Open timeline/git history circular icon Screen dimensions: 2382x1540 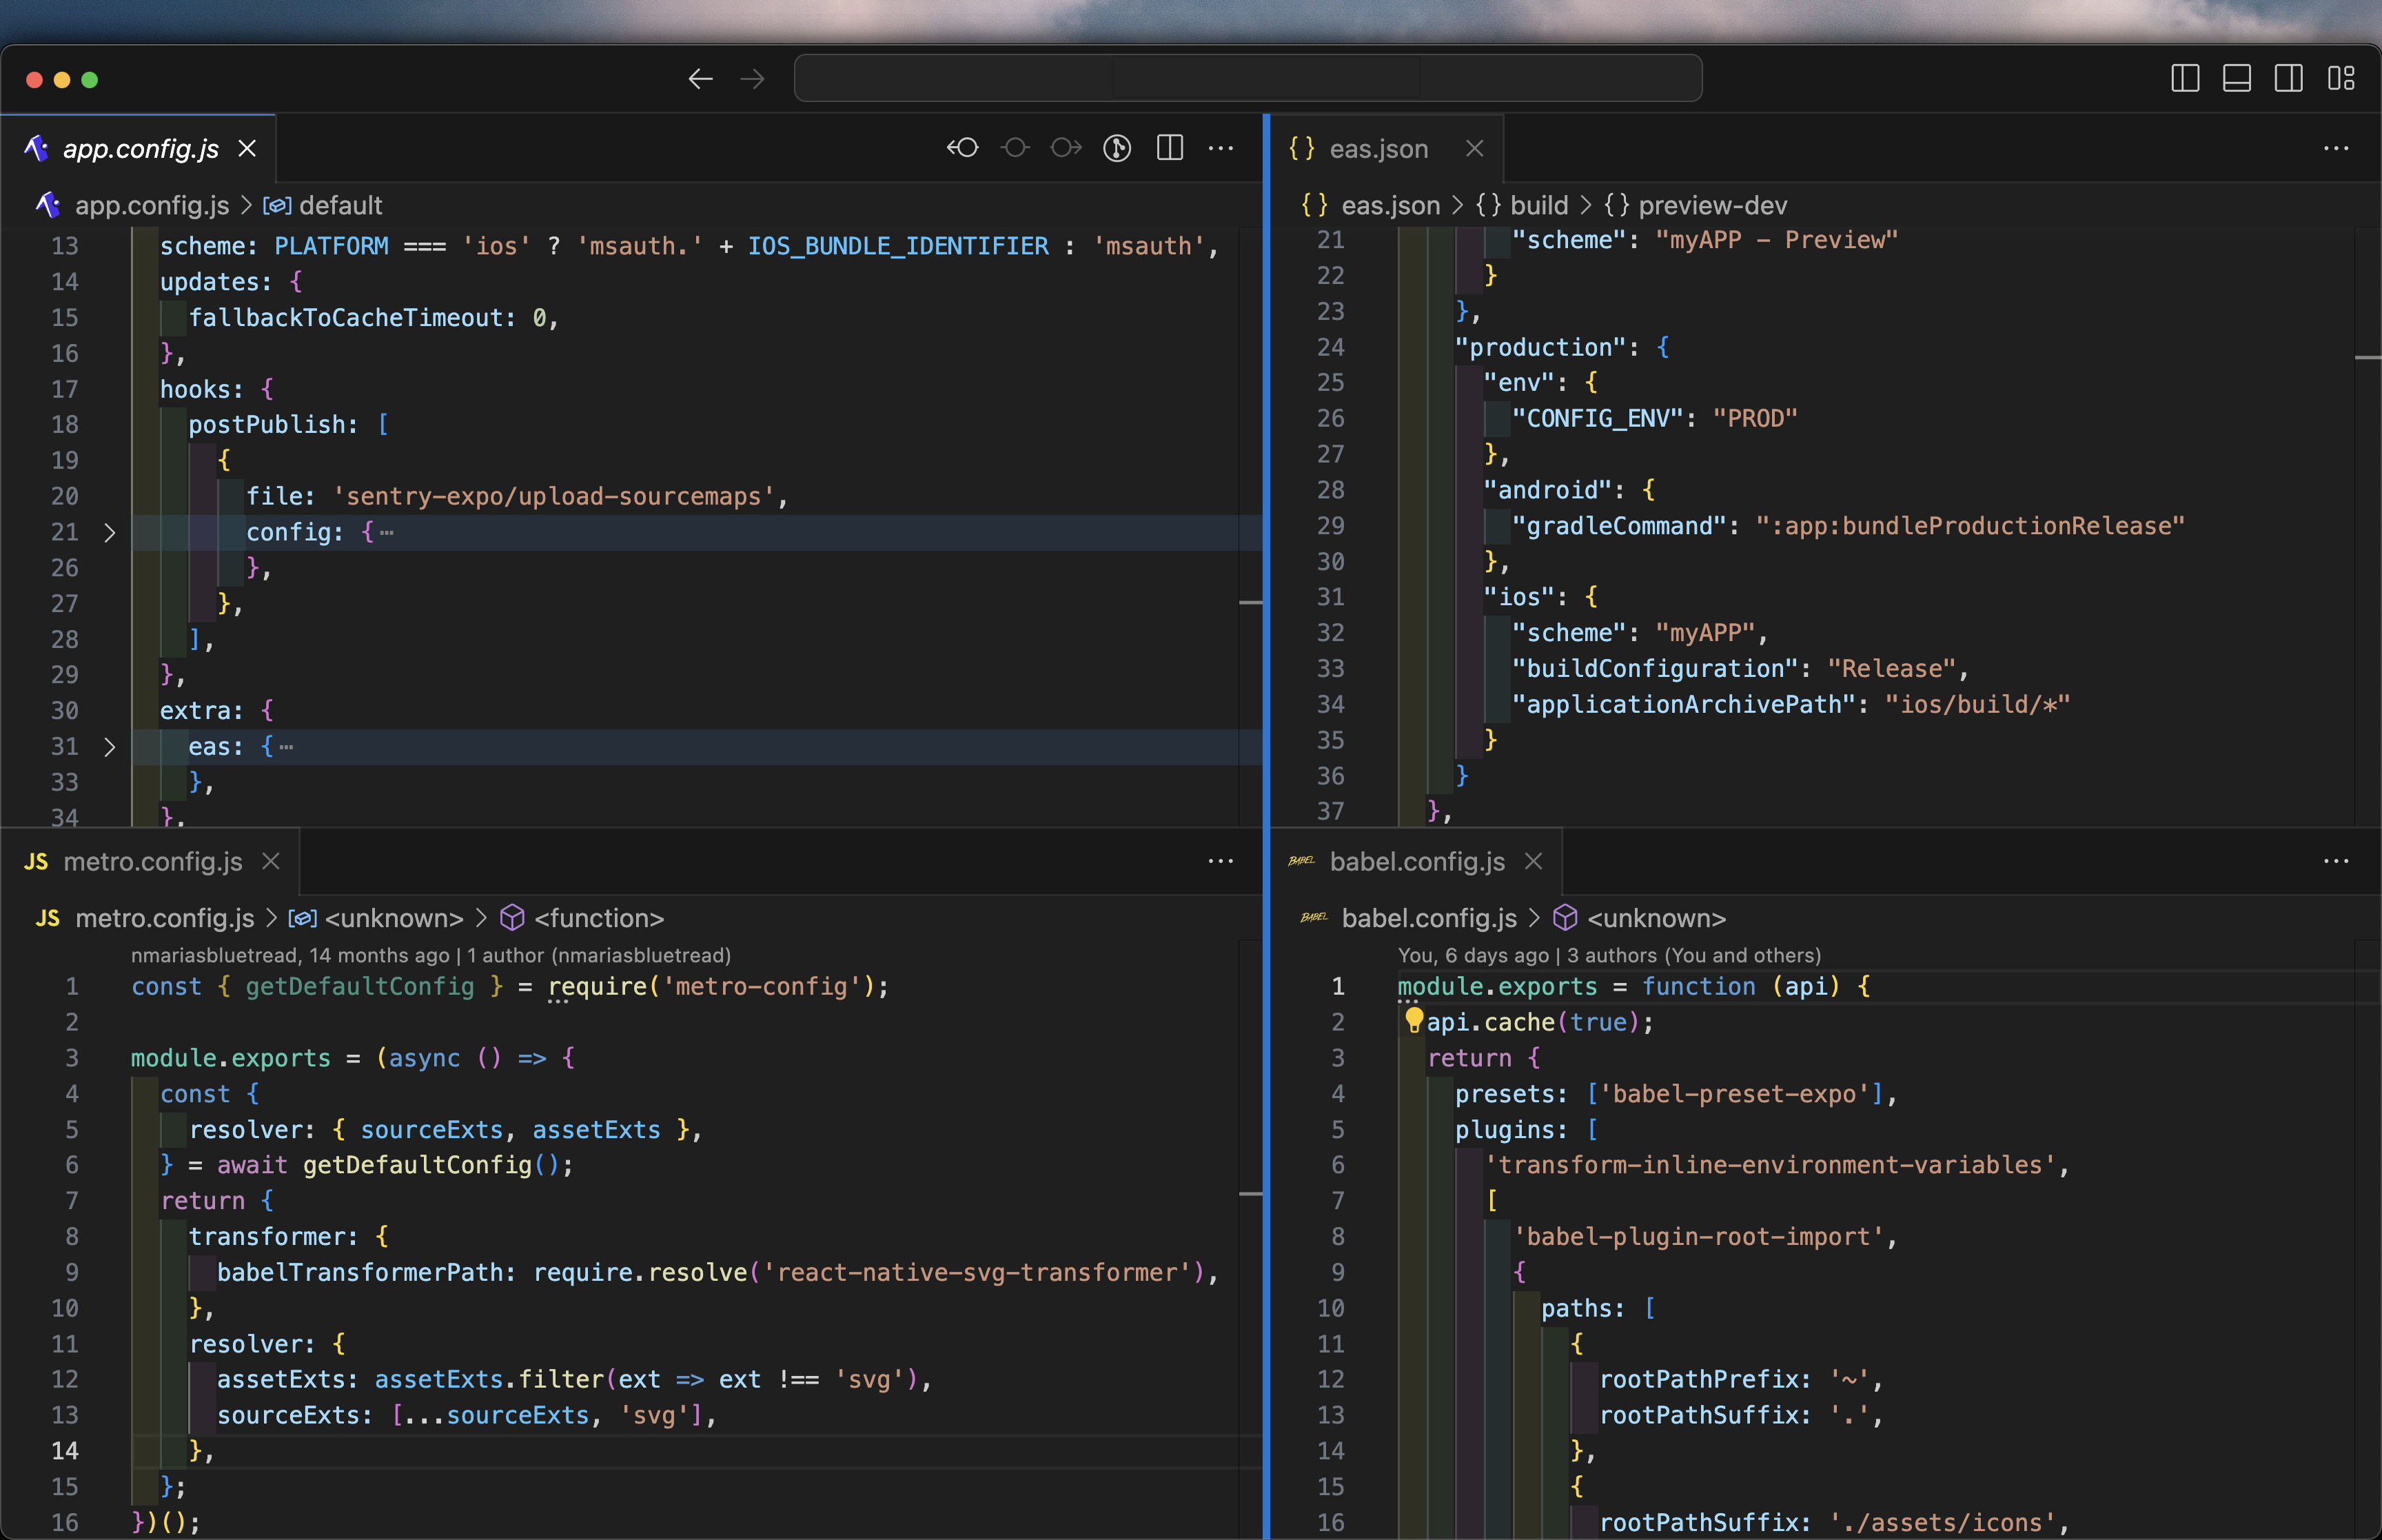click(x=1117, y=148)
